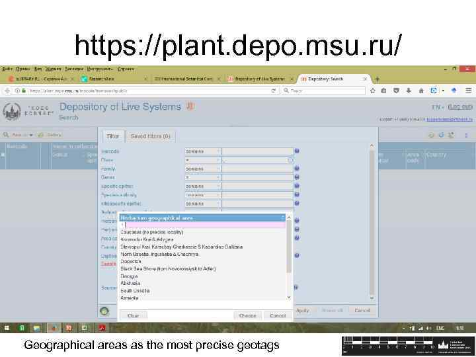Click the Log out link
The image size is (476, 357).
[460, 107]
